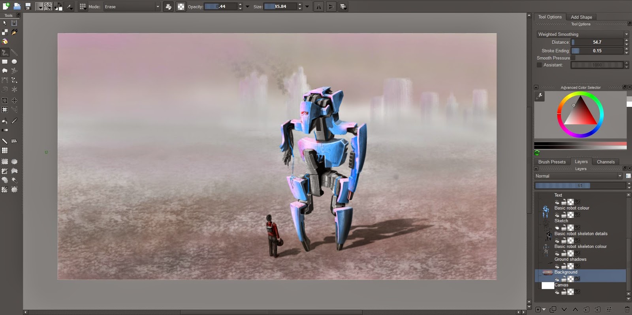Toggle preserve alpha checker button

181,6
